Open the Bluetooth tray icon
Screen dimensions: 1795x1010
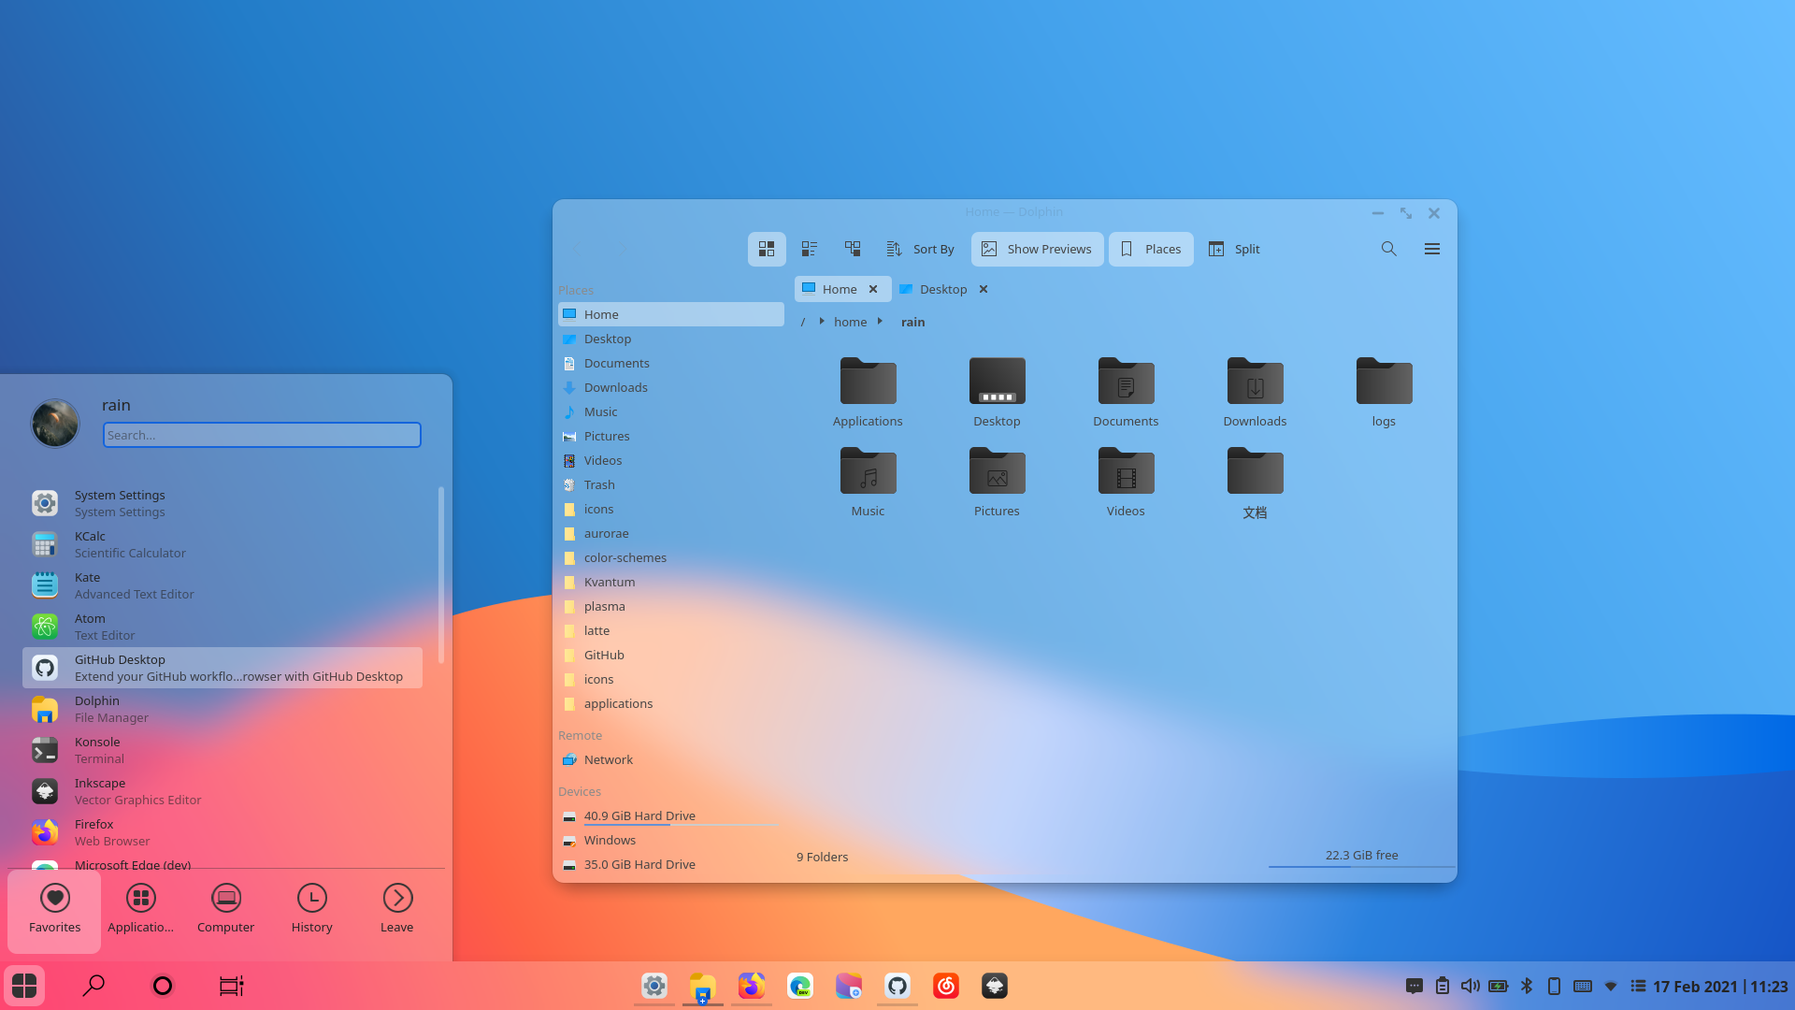[1527, 986]
